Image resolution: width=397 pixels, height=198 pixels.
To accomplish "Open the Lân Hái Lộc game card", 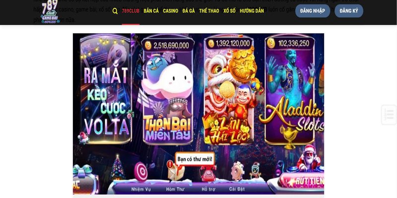I will pos(229,90).
